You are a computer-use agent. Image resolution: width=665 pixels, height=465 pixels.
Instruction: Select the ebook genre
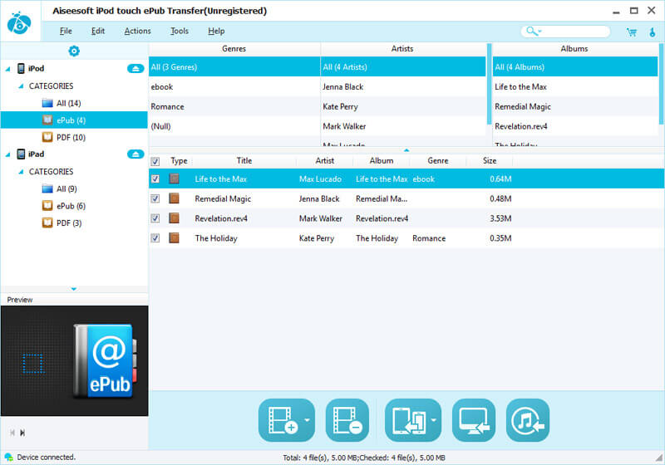tap(234, 86)
